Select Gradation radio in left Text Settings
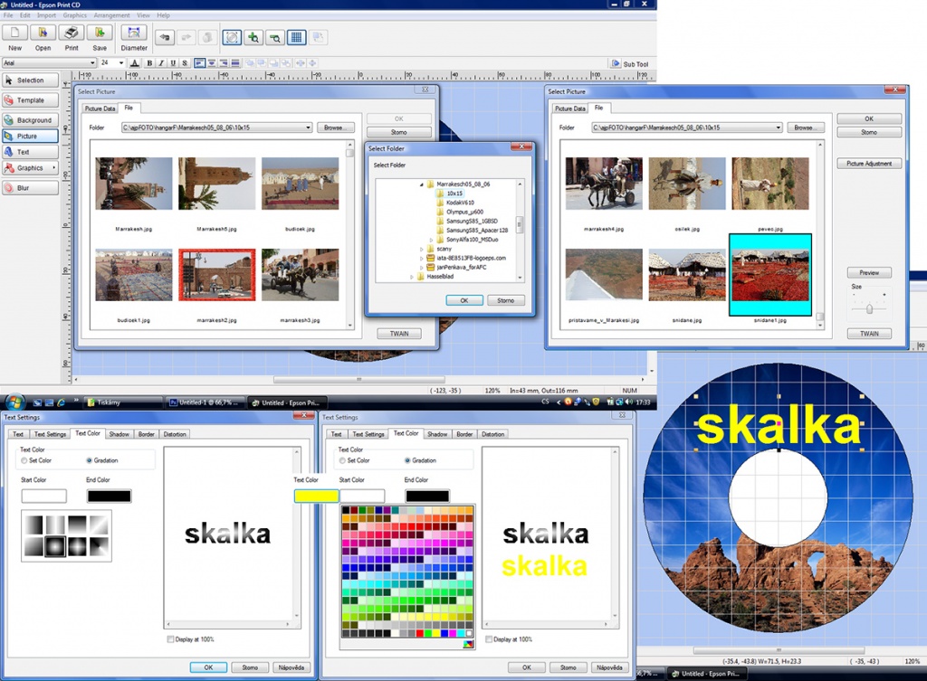 click(90, 460)
